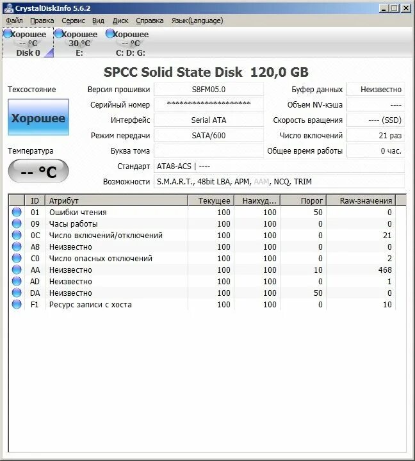Click the ID column header
The width and height of the screenshot is (415, 461).
pyautogui.click(x=35, y=200)
